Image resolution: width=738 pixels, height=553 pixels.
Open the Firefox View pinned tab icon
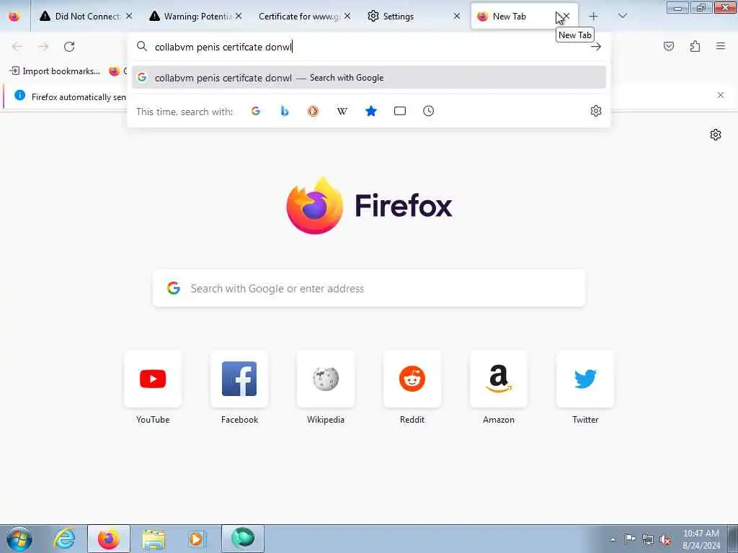[x=14, y=17]
